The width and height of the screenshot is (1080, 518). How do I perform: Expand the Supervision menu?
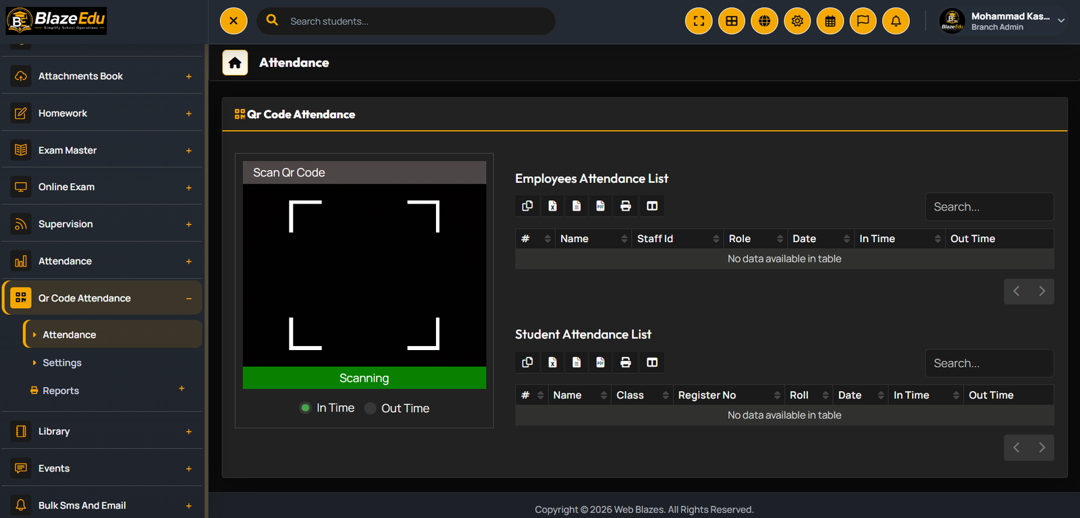pyautogui.click(x=101, y=224)
